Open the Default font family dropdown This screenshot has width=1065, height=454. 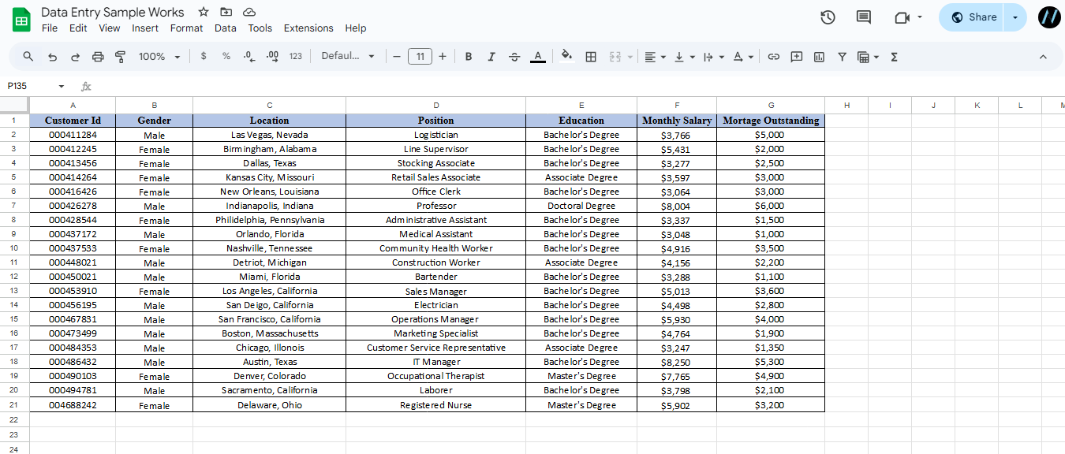point(348,57)
